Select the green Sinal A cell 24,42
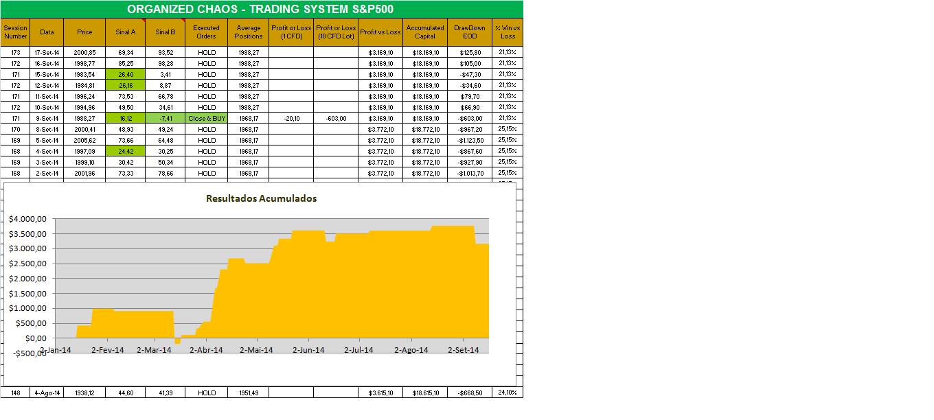This screenshot has width=934, height=420. [x=126, y=151]
